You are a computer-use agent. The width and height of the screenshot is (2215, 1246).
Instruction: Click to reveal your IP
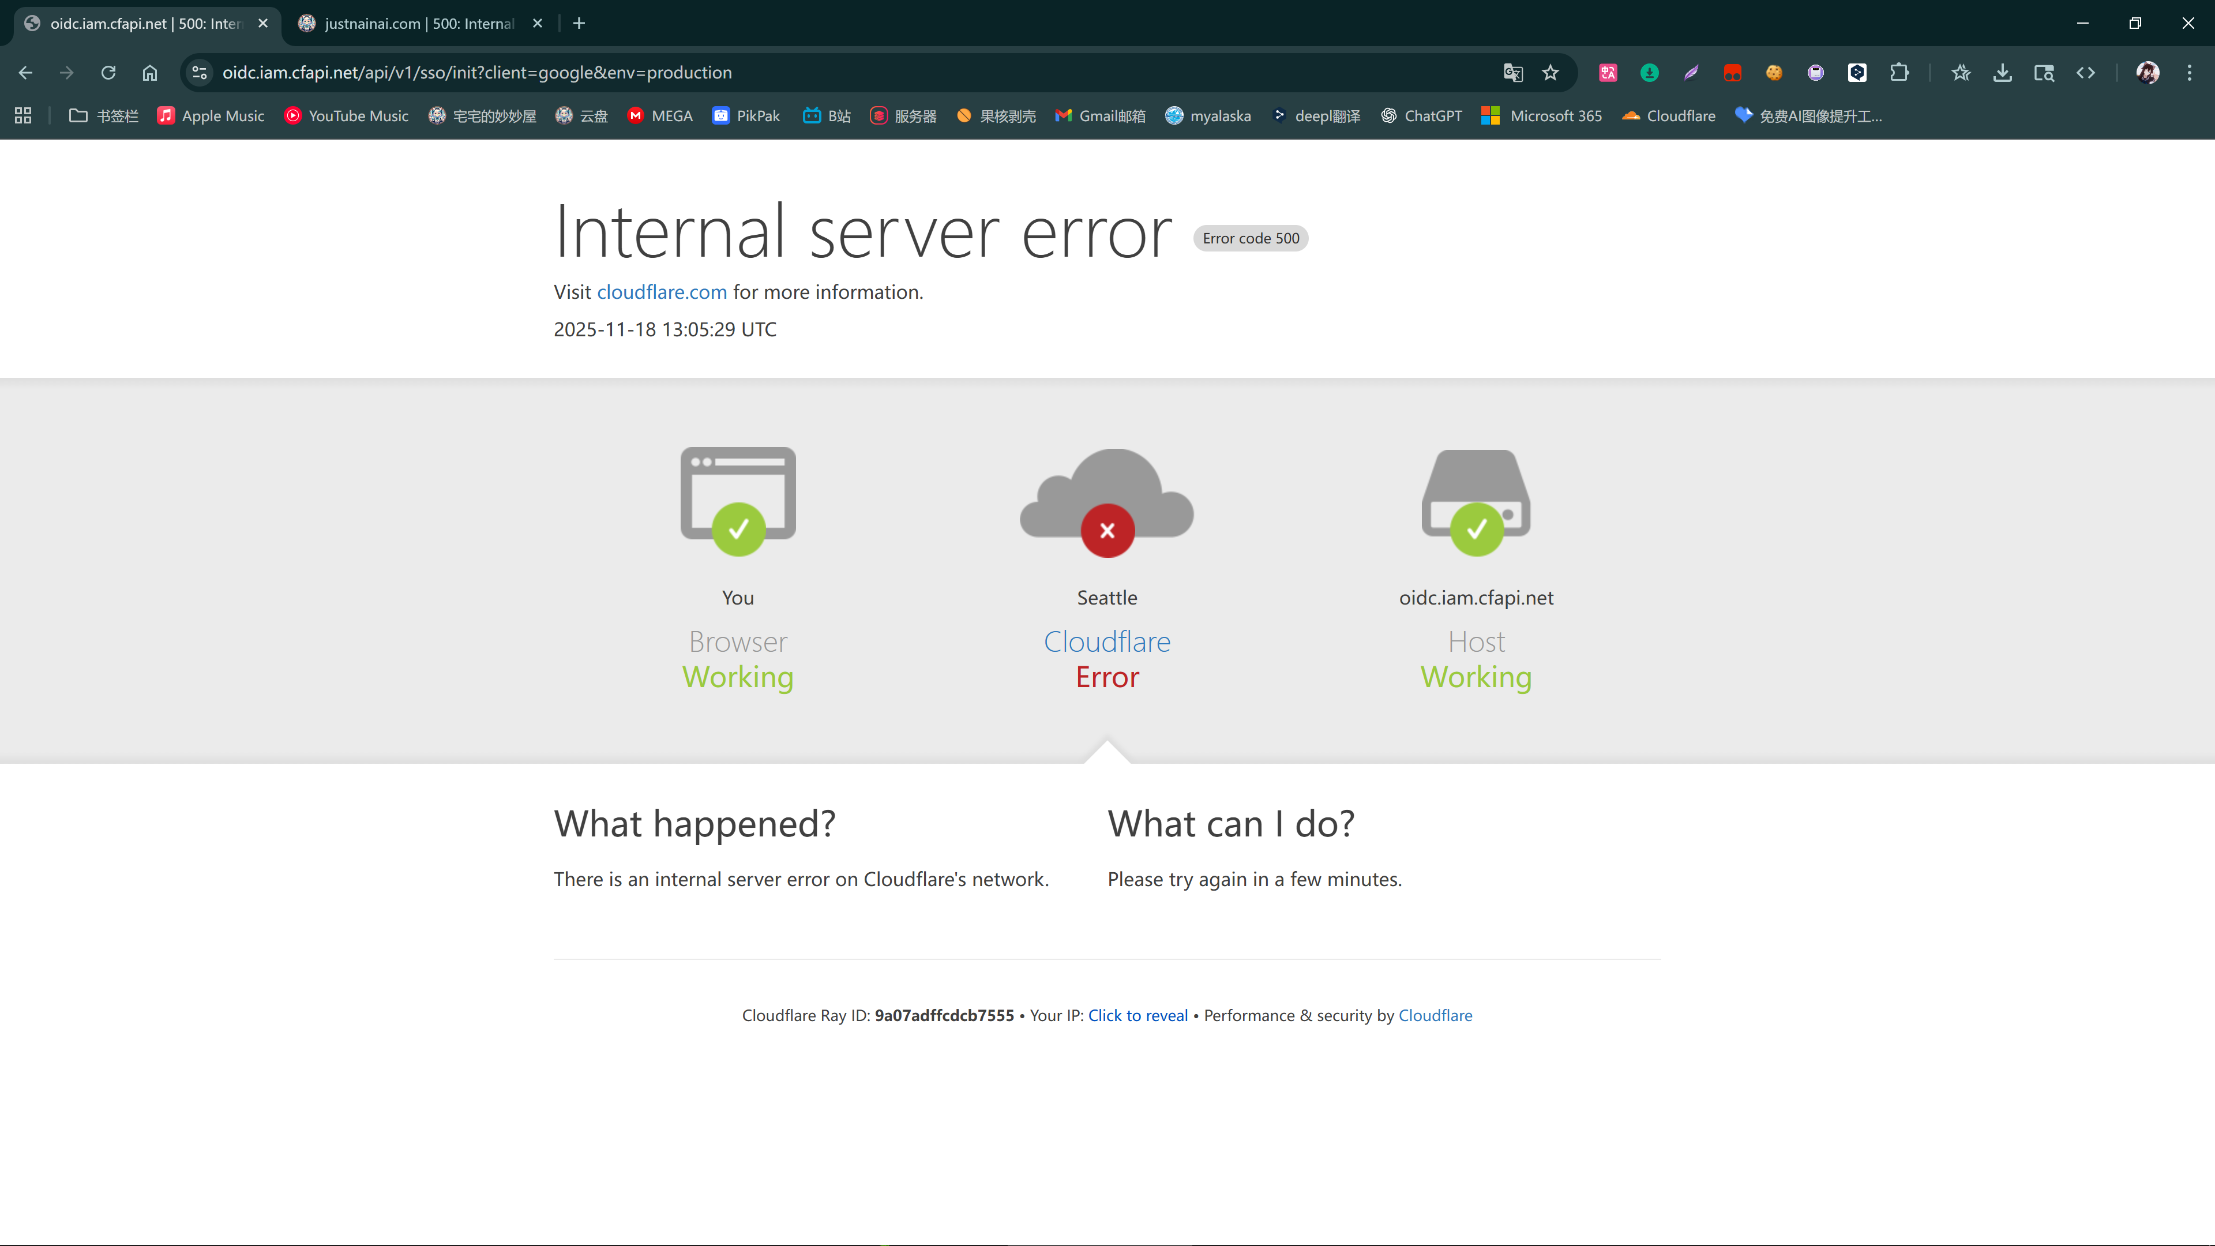click(x=1137, y=1015)
